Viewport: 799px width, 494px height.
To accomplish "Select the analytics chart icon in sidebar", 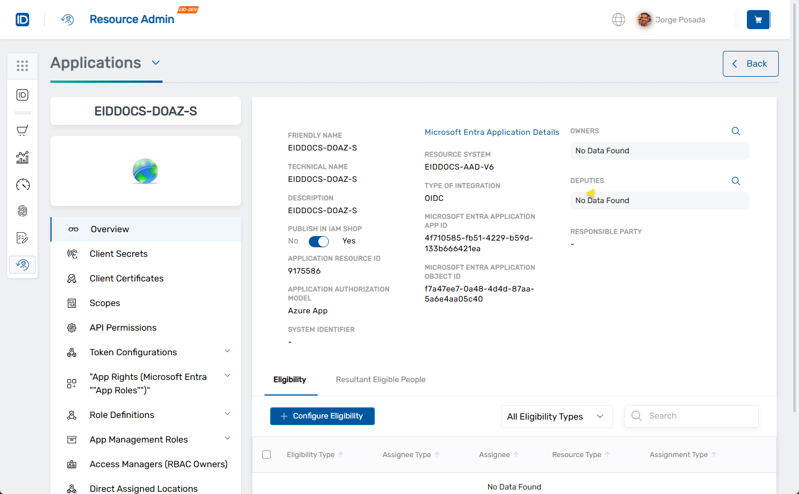I will pos(22,157).
